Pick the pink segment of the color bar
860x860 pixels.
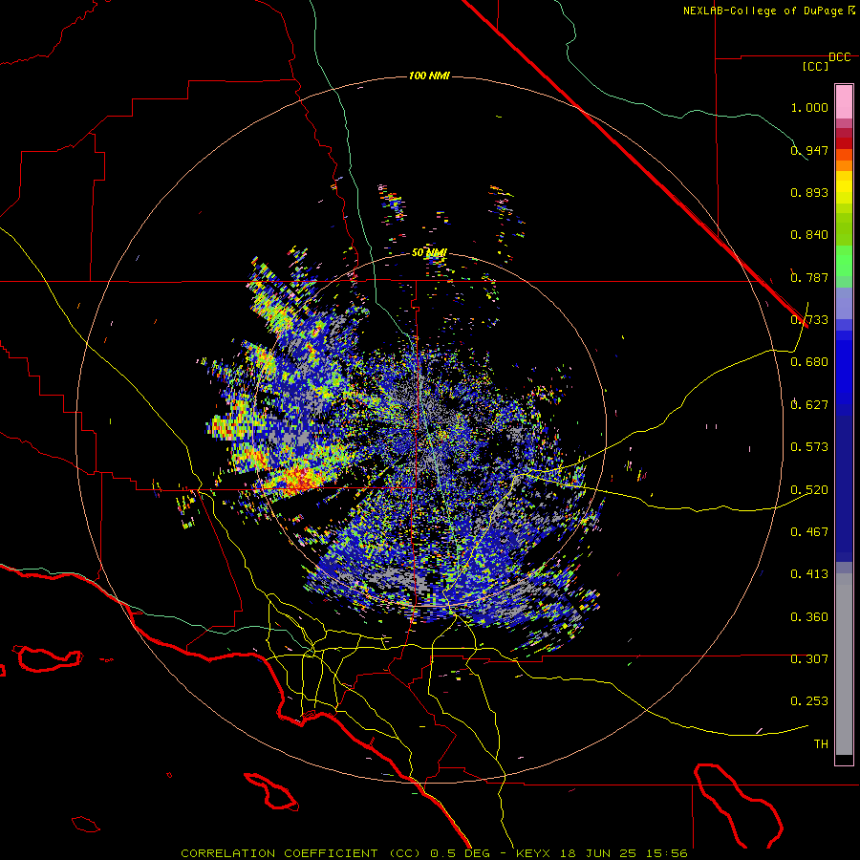pyautogui.click(x=844, y=102)
